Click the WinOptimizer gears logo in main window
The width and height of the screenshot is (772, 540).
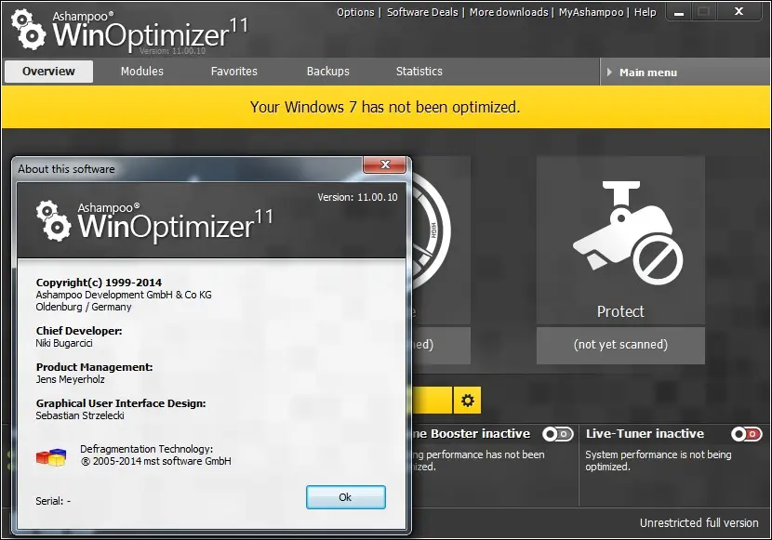(28, 30)
